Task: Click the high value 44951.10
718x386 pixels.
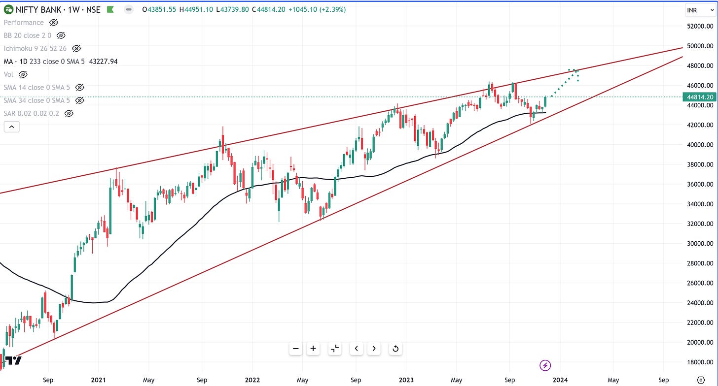Action: click(200, 9)
